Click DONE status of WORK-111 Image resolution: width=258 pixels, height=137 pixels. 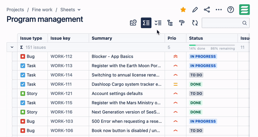[x=196, y=84]
